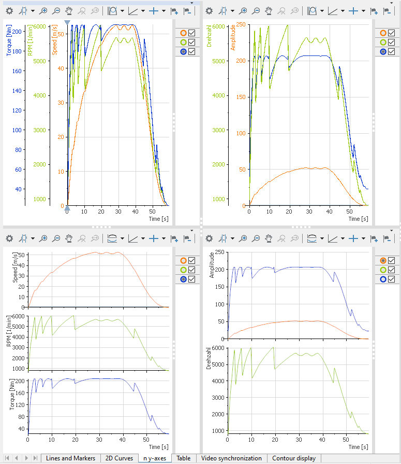Click green curve color circle in bottom-left legend
This screenshot has height=464, width=401.
point(183,270)
